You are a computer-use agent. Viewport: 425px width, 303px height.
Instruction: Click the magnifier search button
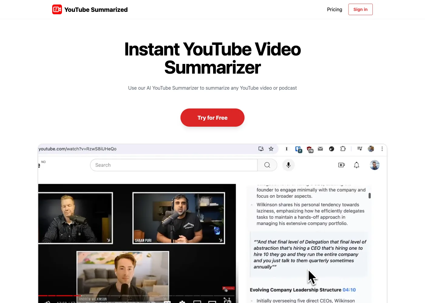coord(267,165)
